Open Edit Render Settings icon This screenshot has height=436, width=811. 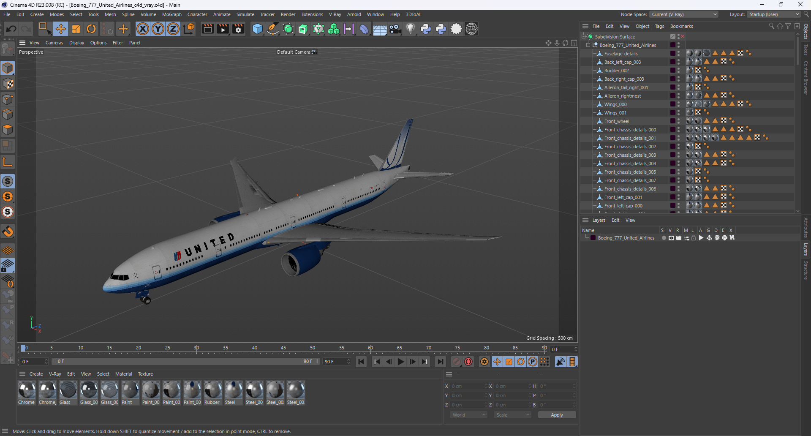238,29
